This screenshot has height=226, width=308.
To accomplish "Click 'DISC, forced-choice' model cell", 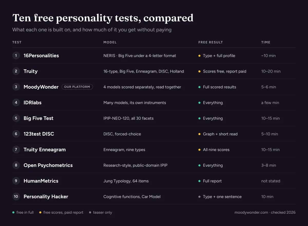I will click(x=122, y=134).
